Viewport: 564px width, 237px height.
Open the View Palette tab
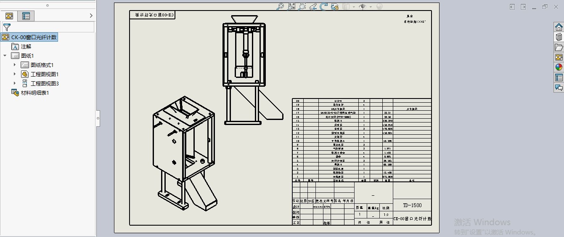click(x=559, y=57)
